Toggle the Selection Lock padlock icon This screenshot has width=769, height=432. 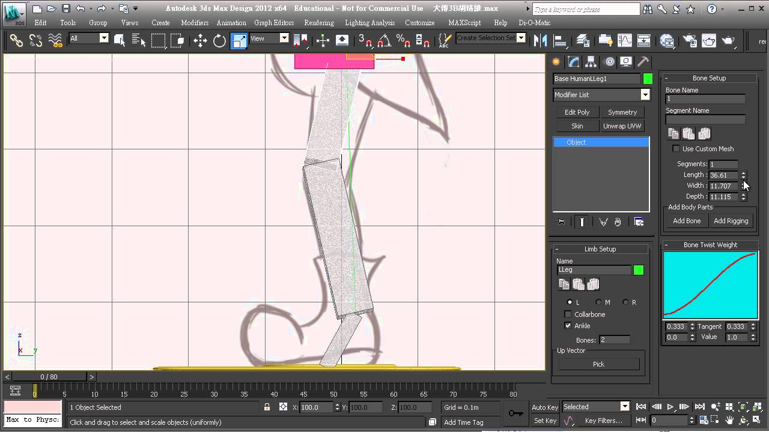(x=267, y=407)
